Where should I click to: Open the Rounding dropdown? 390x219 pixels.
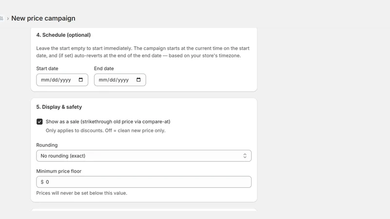pyautogui.click(x=144, y=156)
